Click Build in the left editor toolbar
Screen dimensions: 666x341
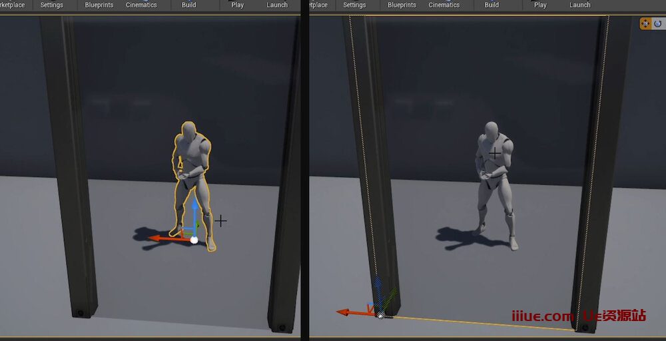[189, 5]
